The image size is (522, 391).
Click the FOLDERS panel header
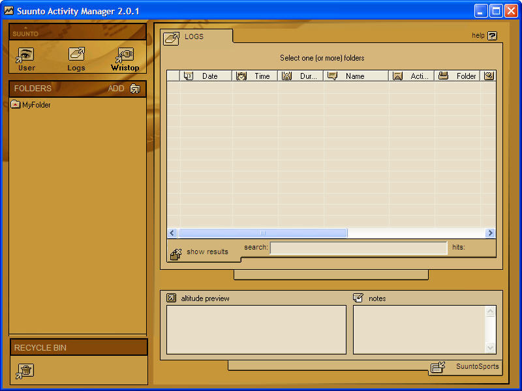(33, 89)
